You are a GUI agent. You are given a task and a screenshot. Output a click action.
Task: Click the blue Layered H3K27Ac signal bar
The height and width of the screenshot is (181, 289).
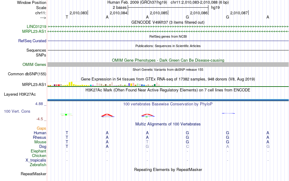[168, 100]
